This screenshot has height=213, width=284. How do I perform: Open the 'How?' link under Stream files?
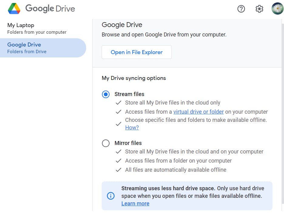pyautogui.click(x=132, y=128)
